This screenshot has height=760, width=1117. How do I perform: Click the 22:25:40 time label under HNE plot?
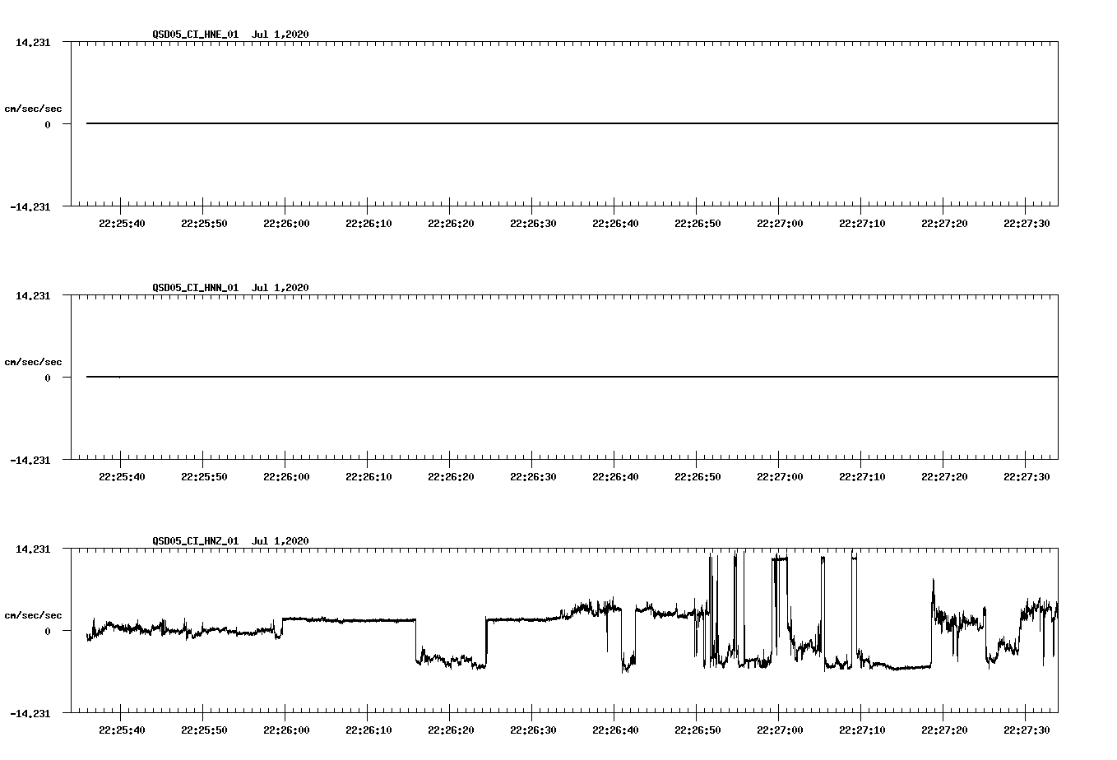tap(122, 224)
